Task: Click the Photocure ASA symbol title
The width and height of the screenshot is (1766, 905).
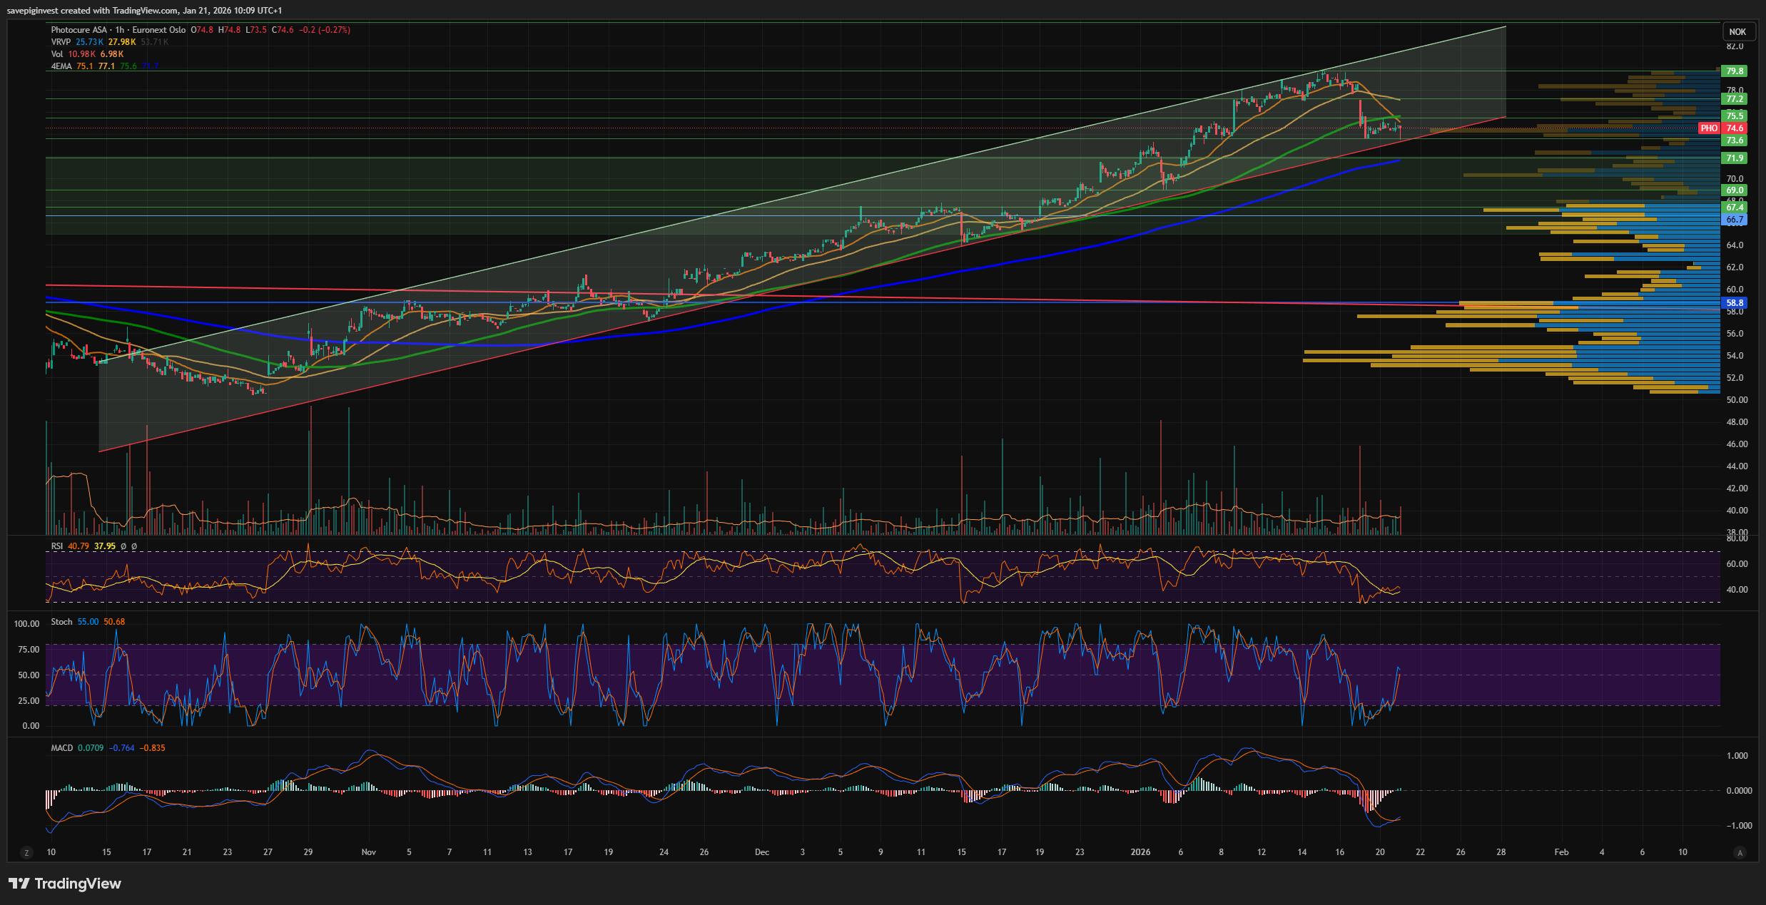Action: pyautogui.click(x=78, y=30)
